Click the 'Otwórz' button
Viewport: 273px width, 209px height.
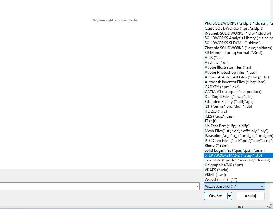(215, 196)
